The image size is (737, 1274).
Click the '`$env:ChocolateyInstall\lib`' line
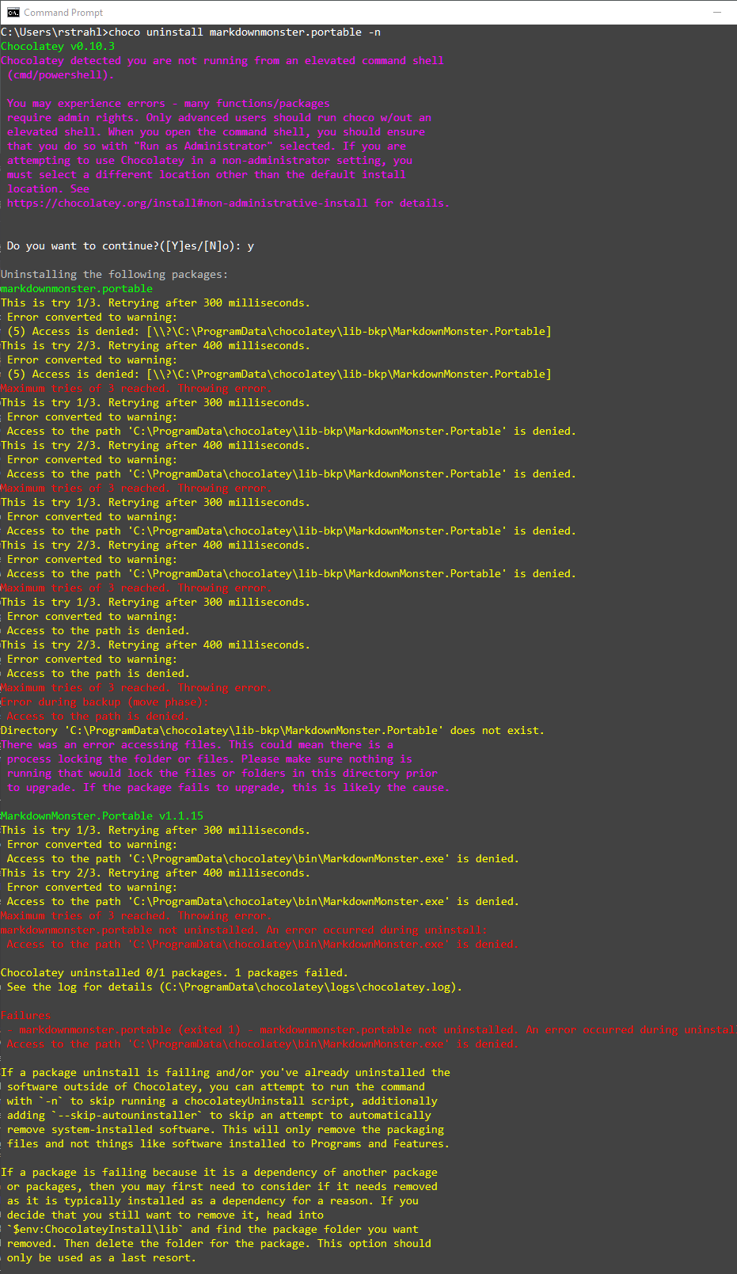(213, 1230)
